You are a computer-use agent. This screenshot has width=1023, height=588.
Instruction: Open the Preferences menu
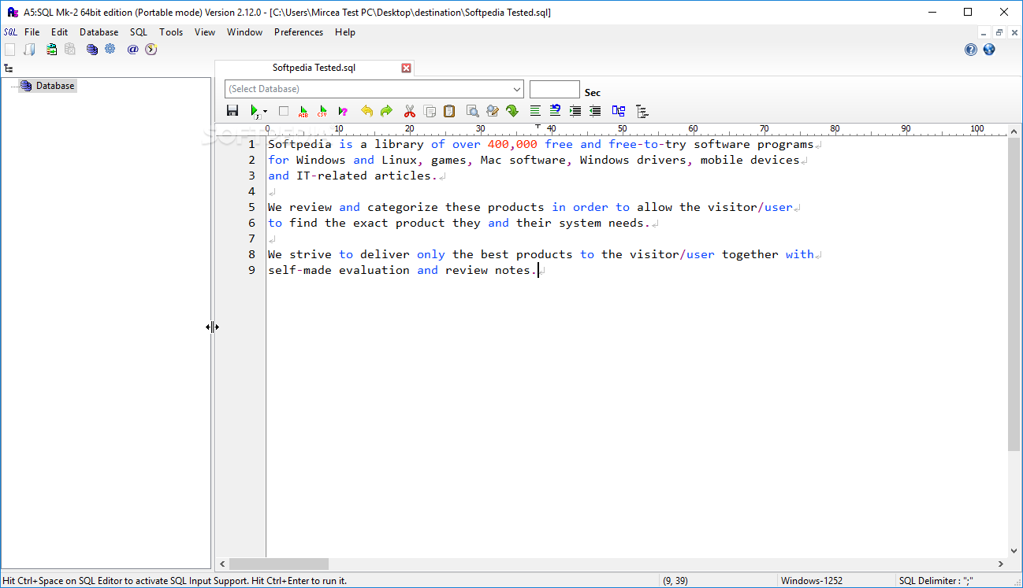coord(299,32)
